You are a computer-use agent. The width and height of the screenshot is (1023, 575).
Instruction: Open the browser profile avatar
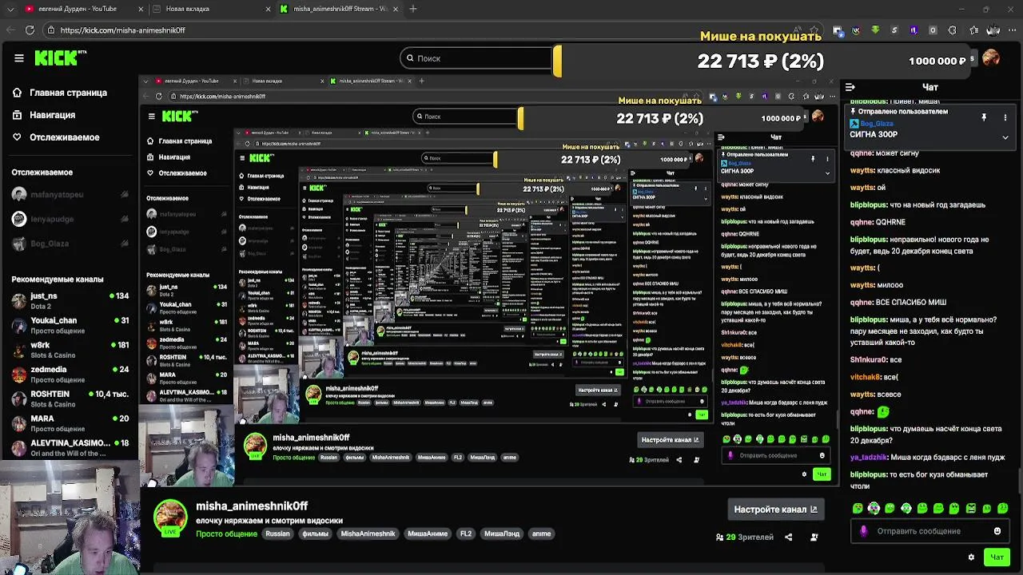[x=993, y=30]
